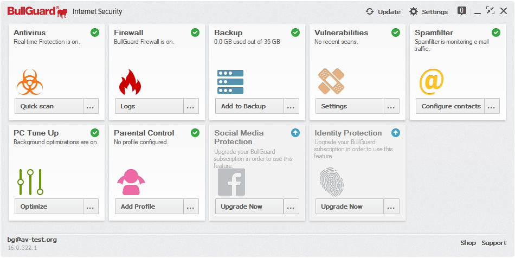The image size is (515, 258).
Task: Open Settings from the top bar
Action: [428, 11]
